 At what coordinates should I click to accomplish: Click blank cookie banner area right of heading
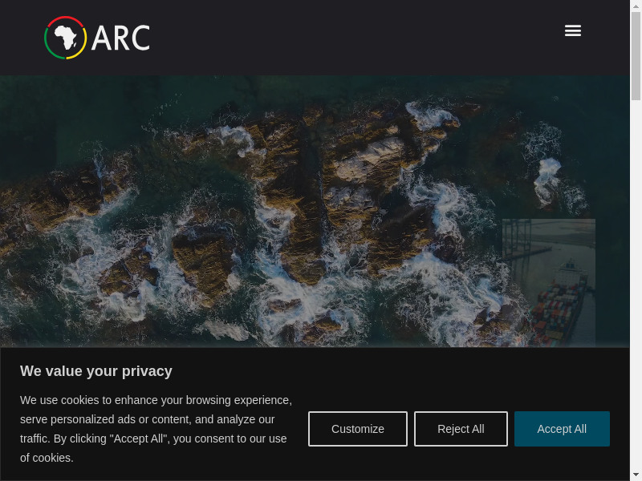401,371
